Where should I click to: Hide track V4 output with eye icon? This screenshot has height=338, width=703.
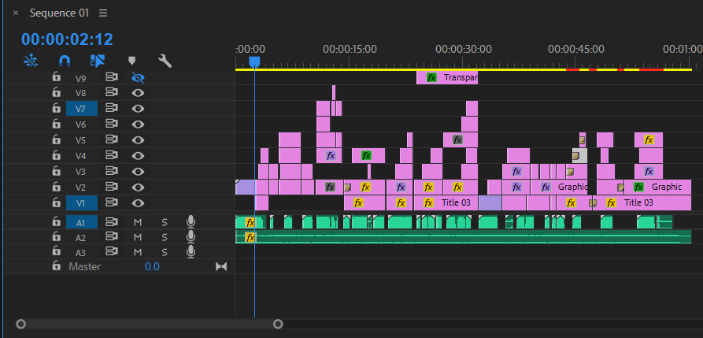coord(139,156)
